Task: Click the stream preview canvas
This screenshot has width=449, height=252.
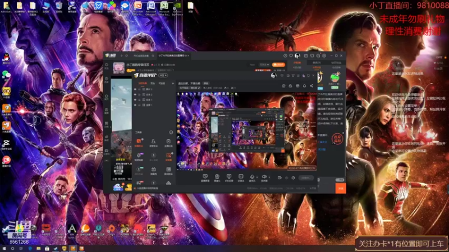Action: (246, 131)
